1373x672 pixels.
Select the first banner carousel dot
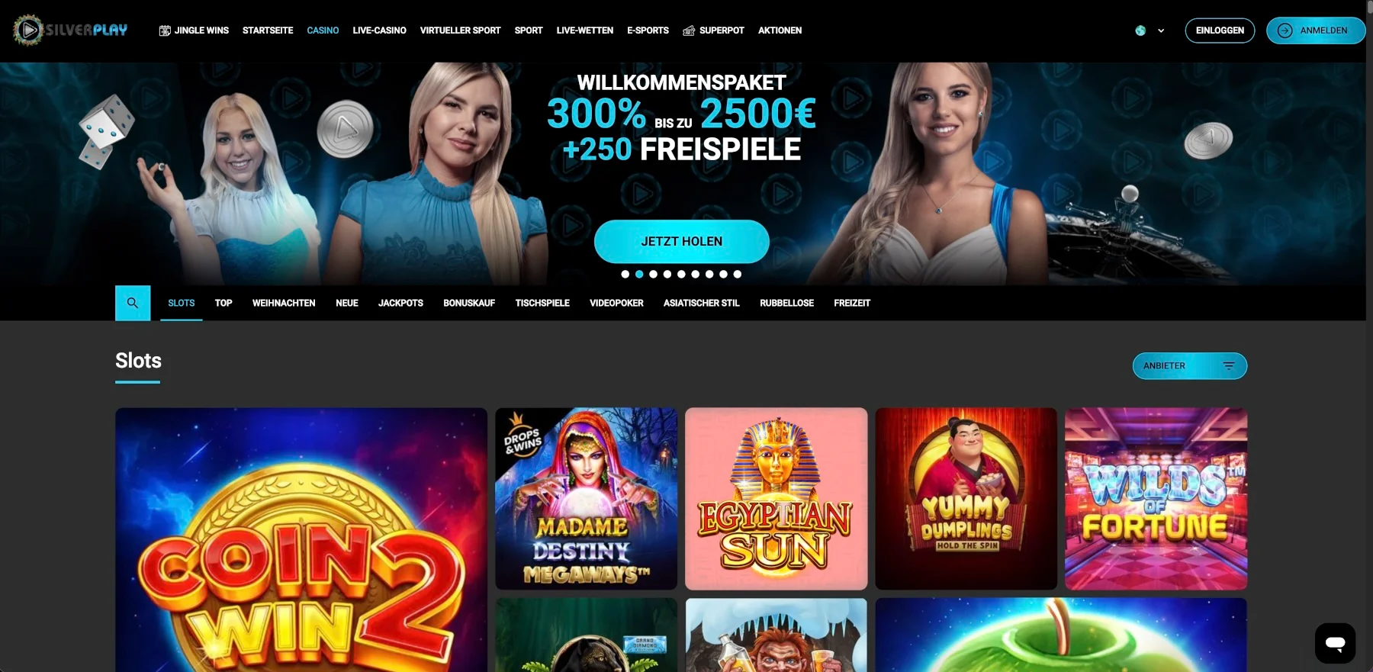click(625, 274)
